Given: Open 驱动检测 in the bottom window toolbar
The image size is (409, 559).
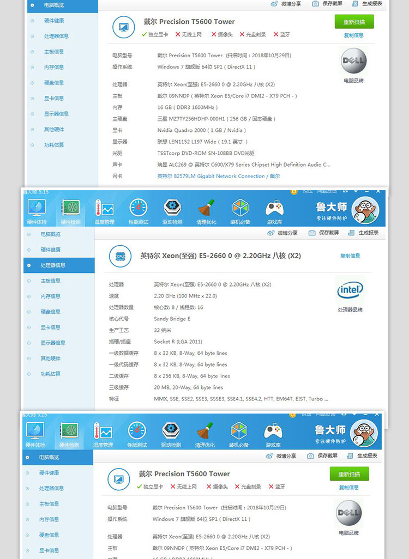Looking at the screenshot, I should (x=171, y=435).
